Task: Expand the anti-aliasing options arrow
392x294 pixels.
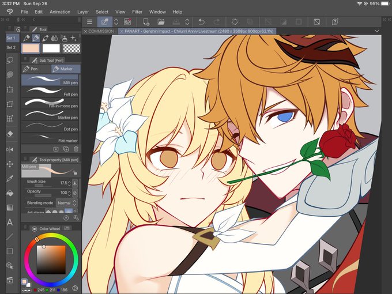Action: (75, 212)
